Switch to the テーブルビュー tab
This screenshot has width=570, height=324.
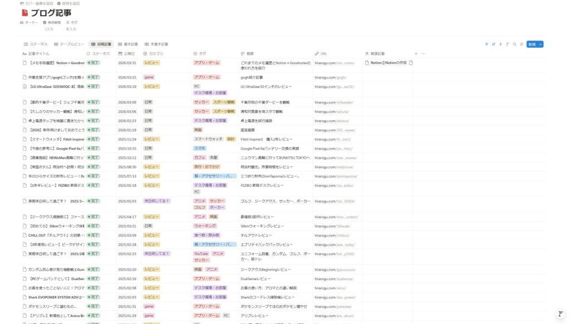pyautogui.click(x=70, y=44)
